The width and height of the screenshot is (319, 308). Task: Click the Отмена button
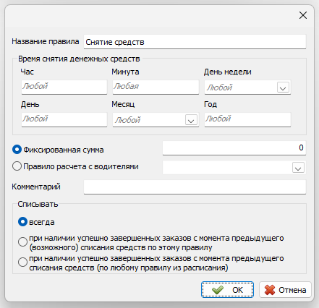click(285, 290)
